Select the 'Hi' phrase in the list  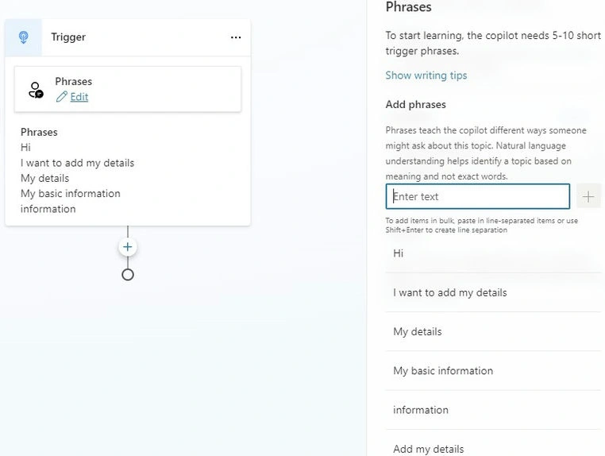coord(493,253)
